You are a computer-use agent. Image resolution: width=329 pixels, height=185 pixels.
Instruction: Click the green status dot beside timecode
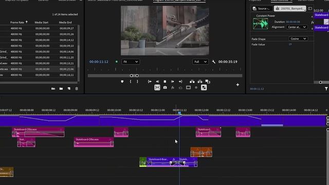coord(117,62)
